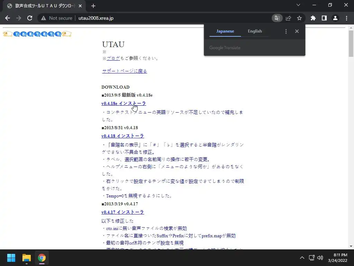The height and width of the screenshot is (266, 354).
Task: Click the 2013/3/19 v0.4.17 heading
Action: click(120, 204)
